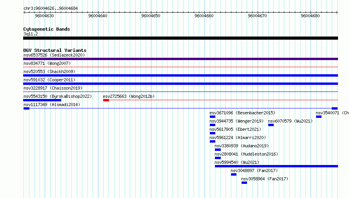
Task: Select the red esv2725663 variant block
Action: (106, 100)
